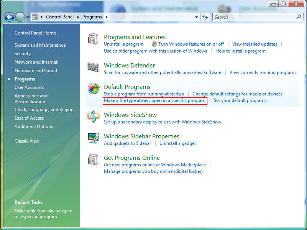Viewport: 307px width, 230px height.
Task: Open Get Programs Online heading
Action: click(x=132, y=158)
